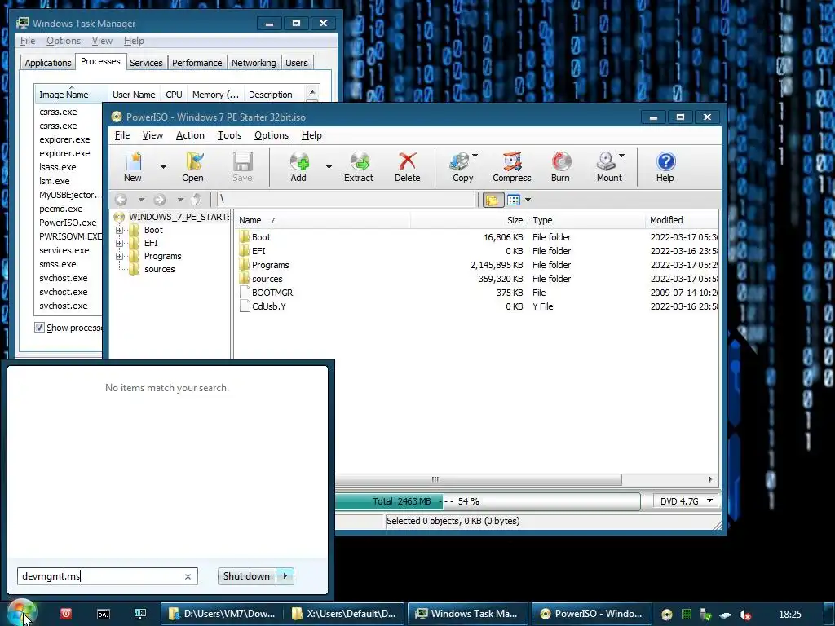Open the forward history dropdown arrow

(x=180, y=200)
